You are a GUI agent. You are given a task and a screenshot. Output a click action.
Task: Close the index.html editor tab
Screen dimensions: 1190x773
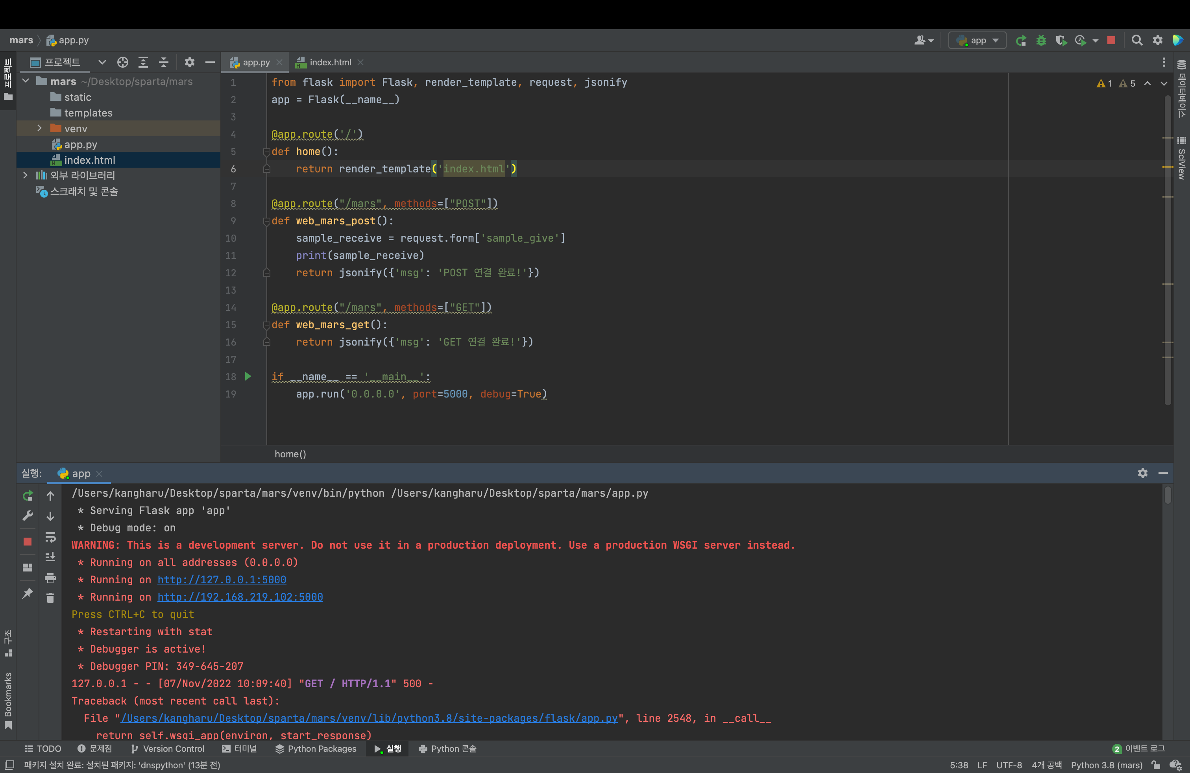pyautogui.click(x=360, y=63)
